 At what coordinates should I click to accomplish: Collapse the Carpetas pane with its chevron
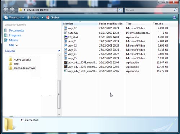[x=59, y=51]
